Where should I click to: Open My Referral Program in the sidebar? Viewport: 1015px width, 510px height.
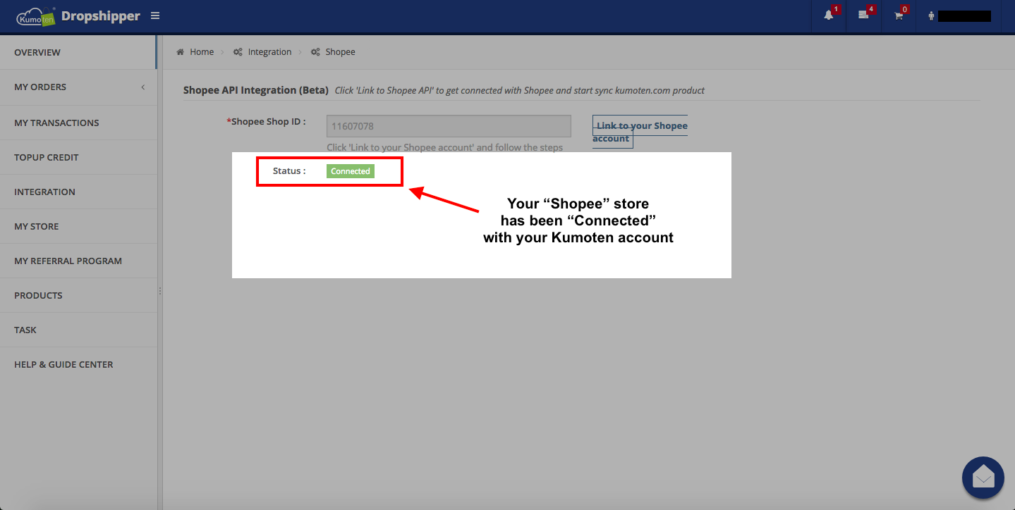(x=78, y=261)
